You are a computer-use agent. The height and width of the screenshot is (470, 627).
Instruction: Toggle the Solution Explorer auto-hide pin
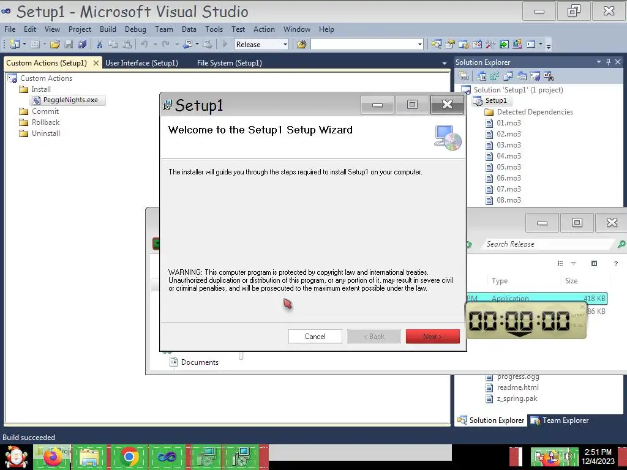click(608, 62)
